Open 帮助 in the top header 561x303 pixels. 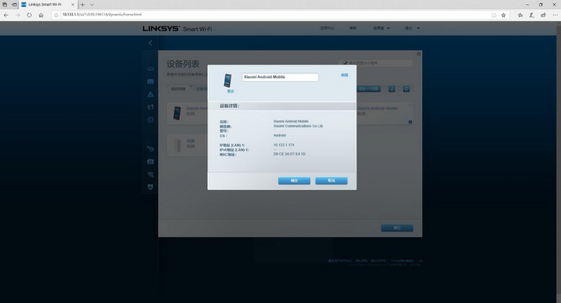(x=353, y=28)
